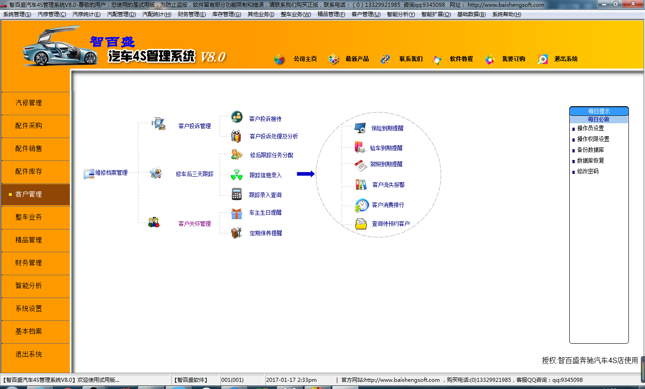
Task: Open the 财务管理(E) menu
Action: (x=192, y=14)
